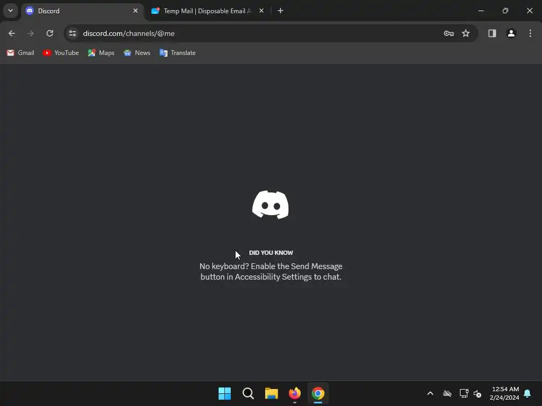Open Maps bookmark

[x=101, y=53]
